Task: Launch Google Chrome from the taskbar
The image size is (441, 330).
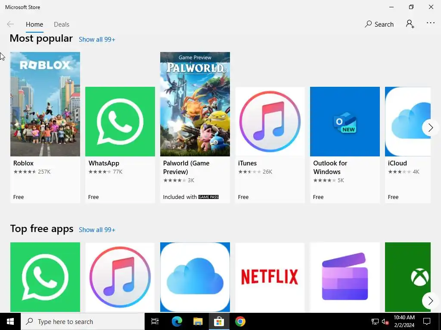Action: coord(240,321)
